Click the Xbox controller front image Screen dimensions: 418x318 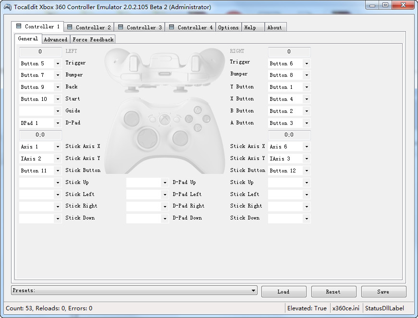point(164,136)
